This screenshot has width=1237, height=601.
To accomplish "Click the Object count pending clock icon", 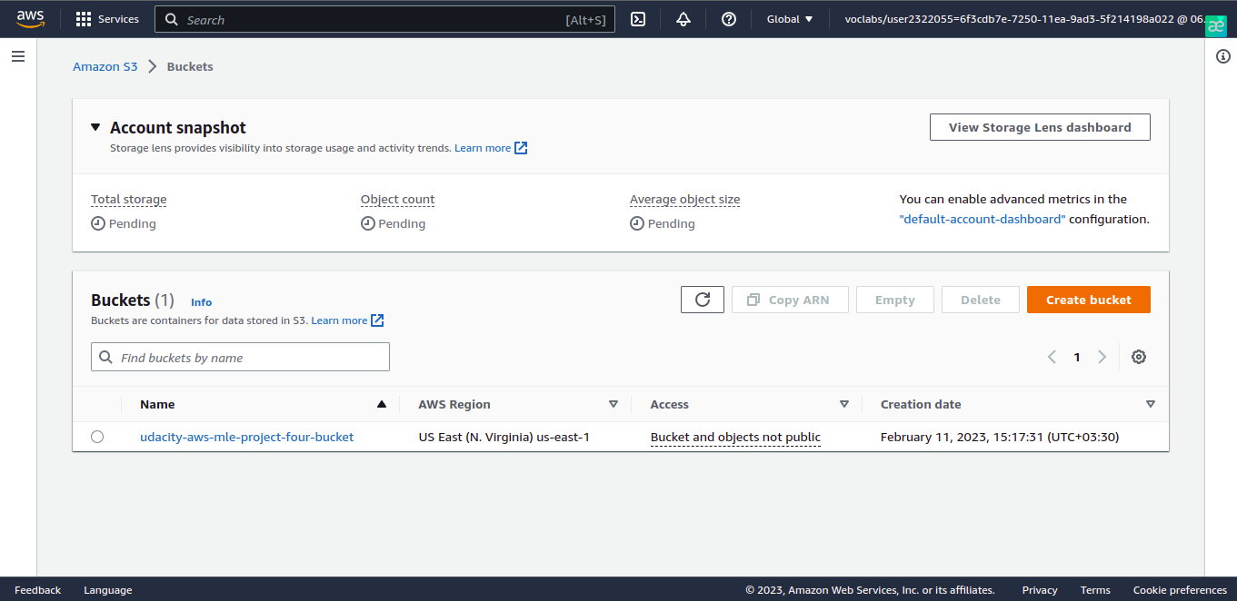I will pyautogui.click(x=367, y=223).
